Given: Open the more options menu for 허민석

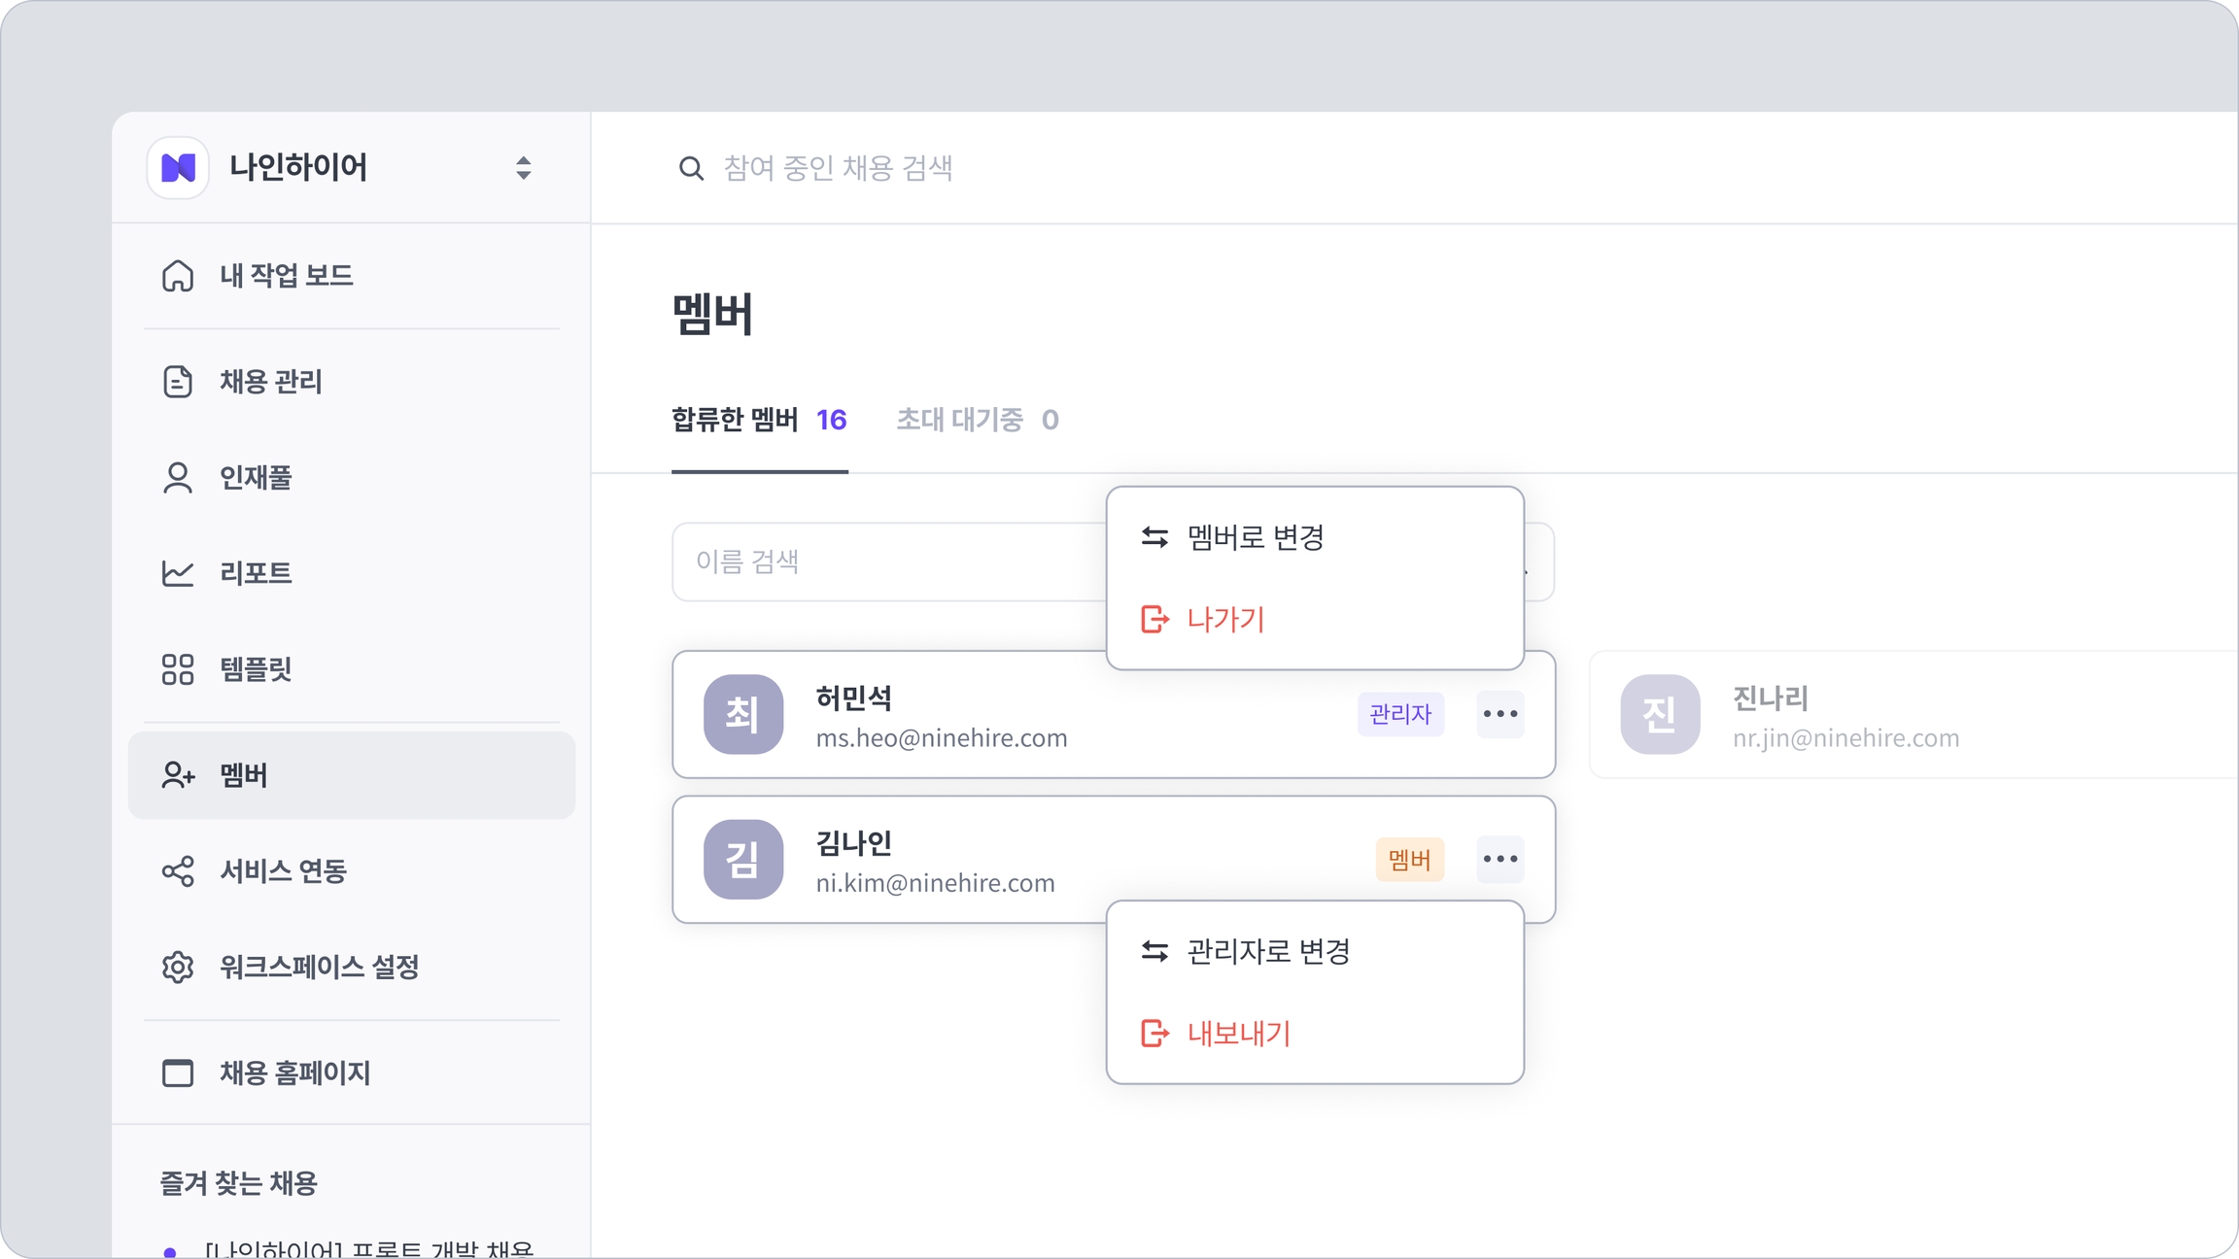Looking at the screenshot, I should 1499,715.
